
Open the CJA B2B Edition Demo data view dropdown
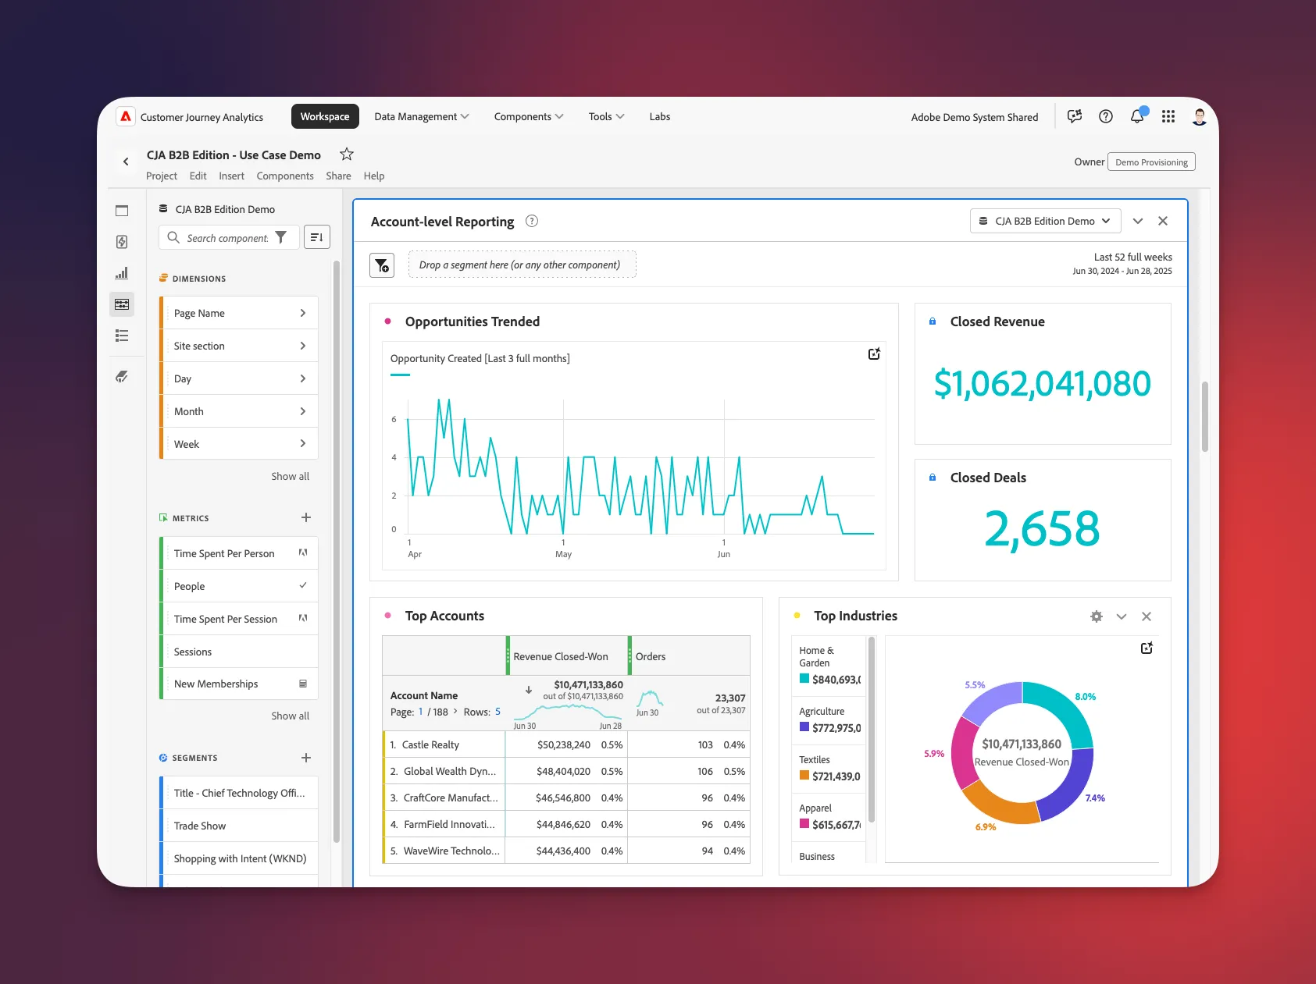(x=1045, y=221)
